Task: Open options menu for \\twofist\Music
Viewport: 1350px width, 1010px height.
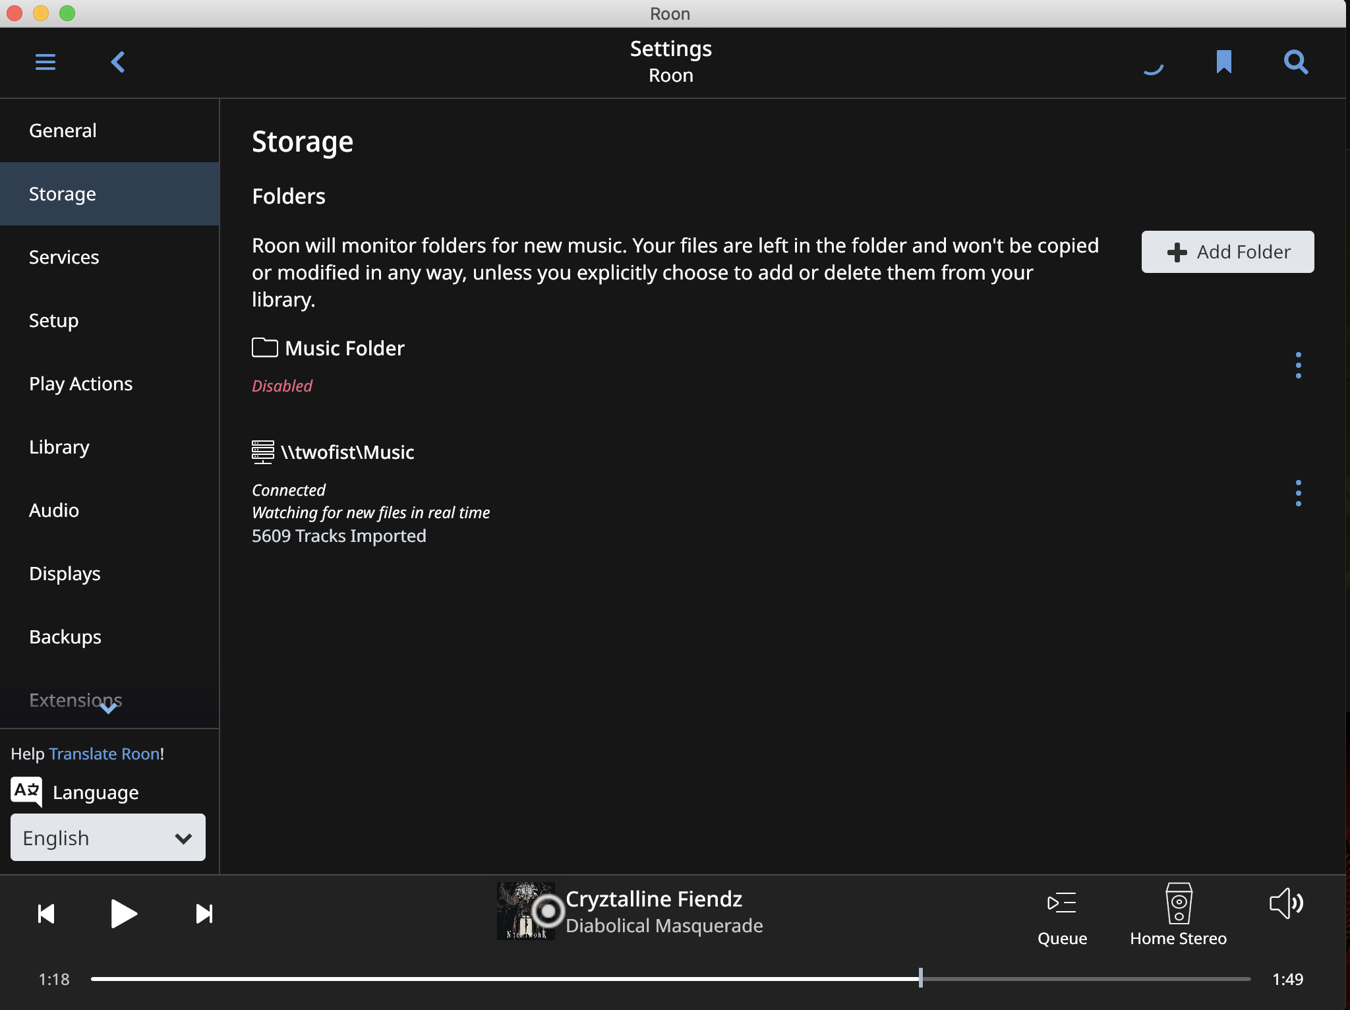Action: (1298, 493)
